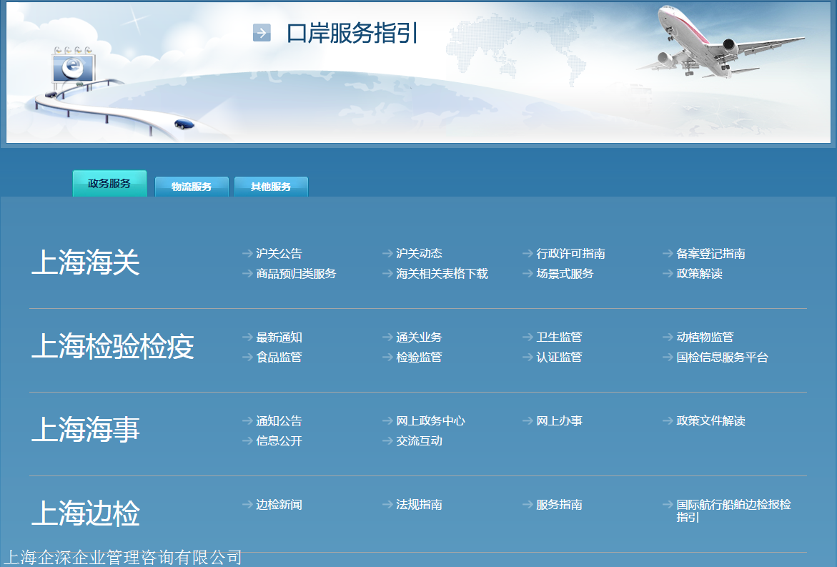Visit 动植物监管
The image size is (837, 567).
705,337
